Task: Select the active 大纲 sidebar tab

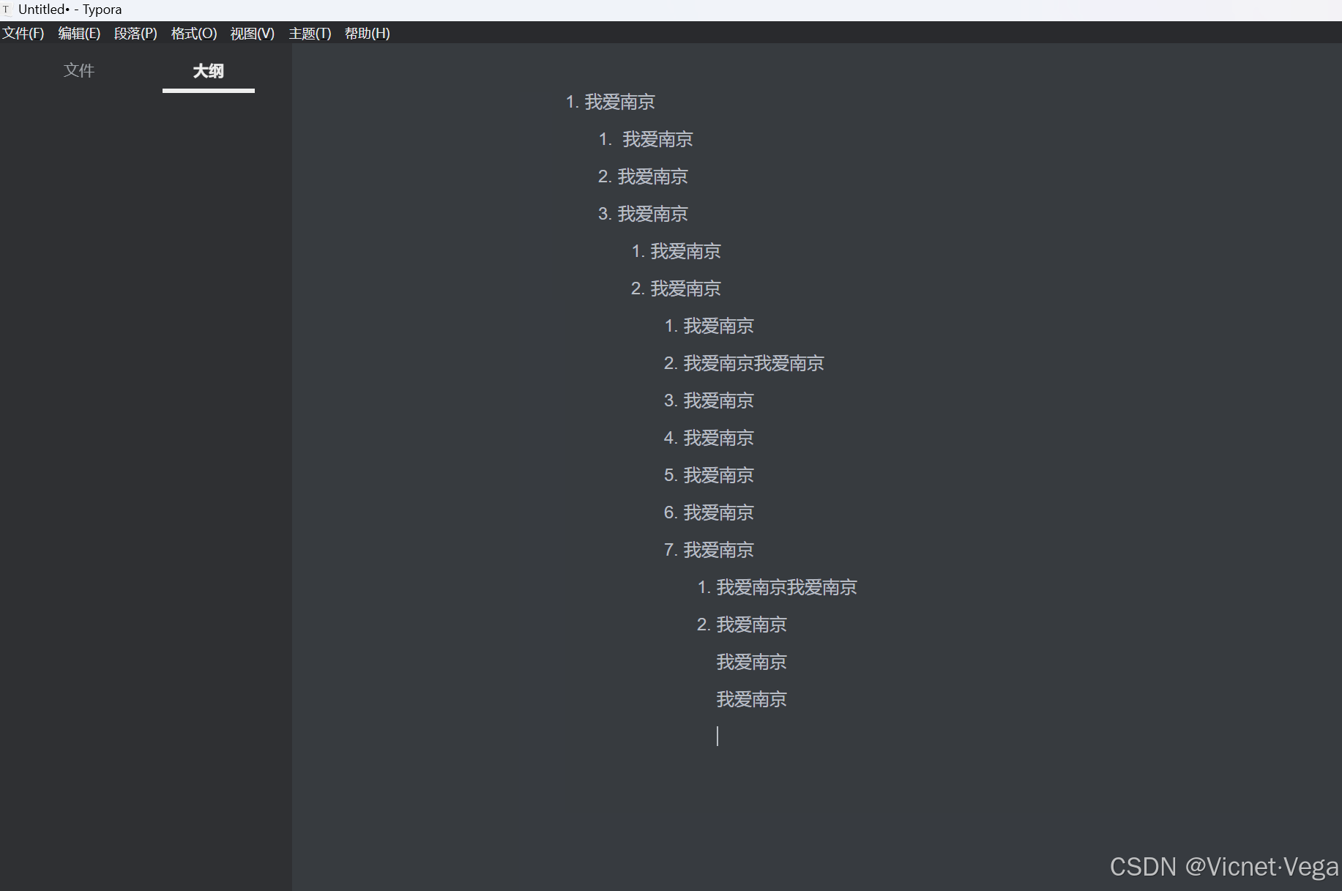Action: pyautogui.click(x=208, y=72)
